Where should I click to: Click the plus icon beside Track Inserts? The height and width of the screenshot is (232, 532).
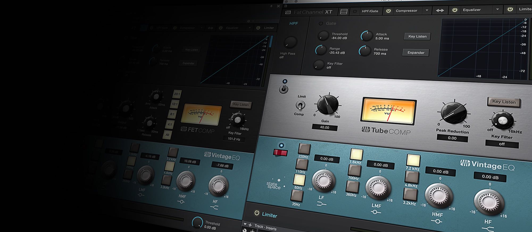pos(250,225)
